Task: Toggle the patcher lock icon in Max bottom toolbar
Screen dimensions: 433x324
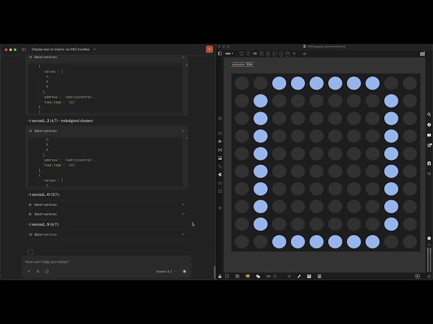Action: 220,276
